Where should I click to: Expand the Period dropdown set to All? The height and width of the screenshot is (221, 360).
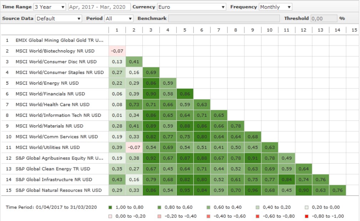click(x=119, y=19)
